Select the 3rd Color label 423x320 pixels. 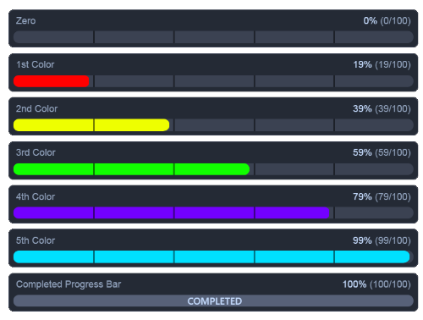pos(36,152)
